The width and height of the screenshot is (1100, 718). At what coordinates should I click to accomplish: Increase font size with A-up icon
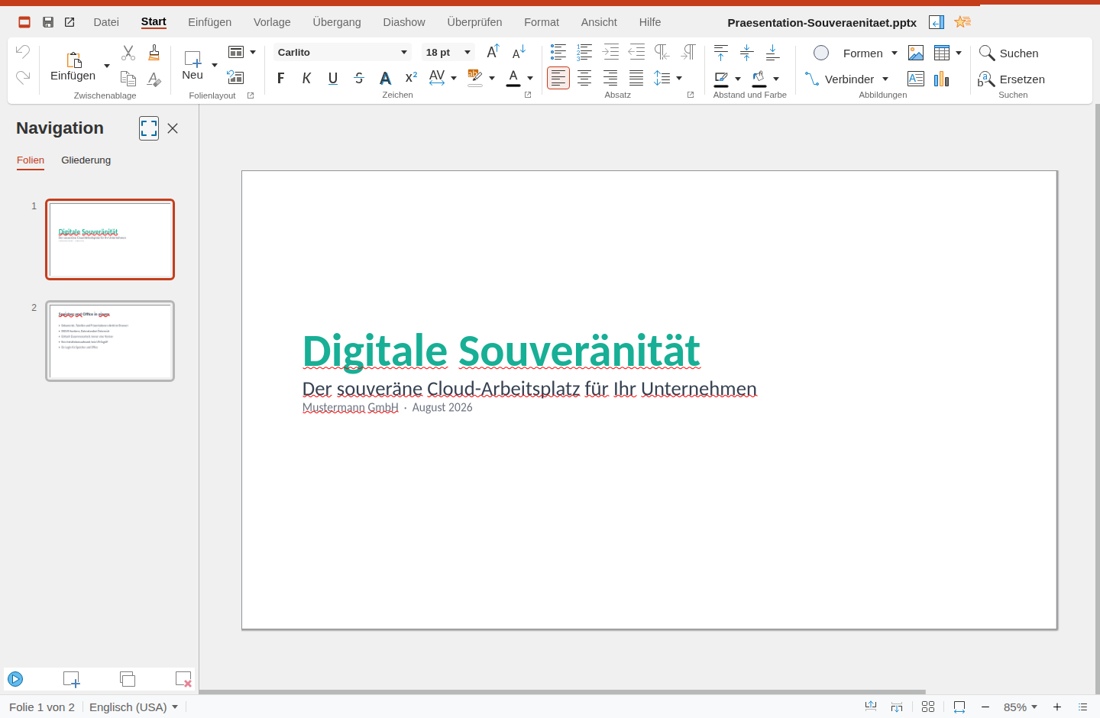(x=493, y=52)
